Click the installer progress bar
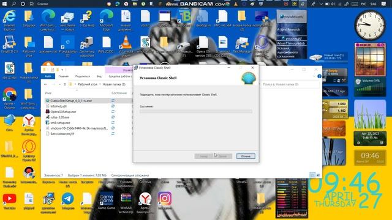This screenshot has width=392, height=220. 196,111
